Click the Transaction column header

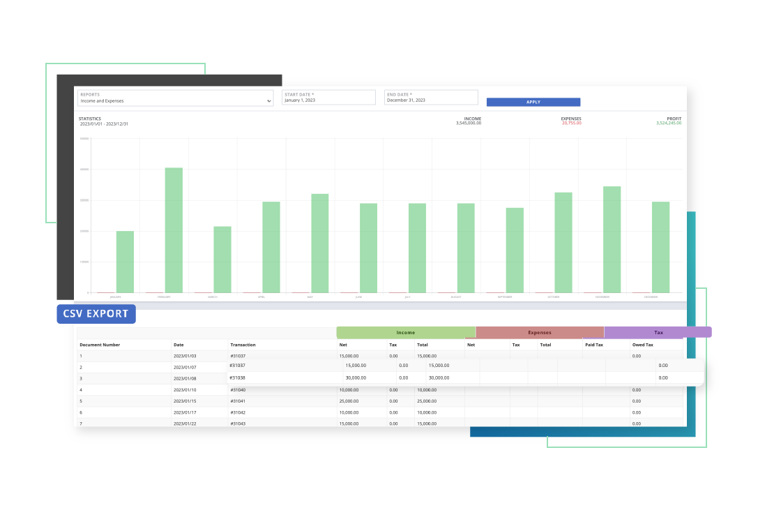pyautogui.click(x=243, y=345)
